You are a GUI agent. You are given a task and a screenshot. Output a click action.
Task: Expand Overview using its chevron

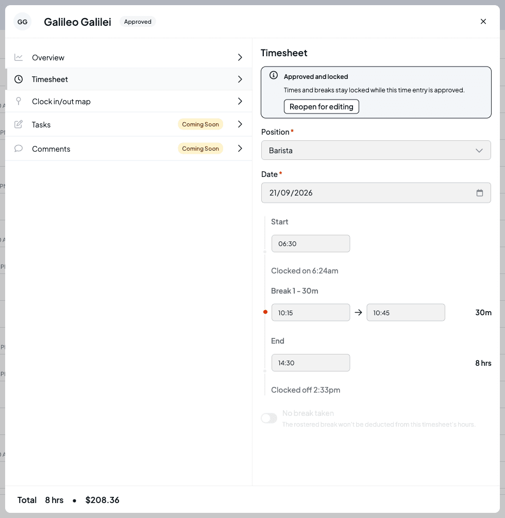click(x=240, y=57)
